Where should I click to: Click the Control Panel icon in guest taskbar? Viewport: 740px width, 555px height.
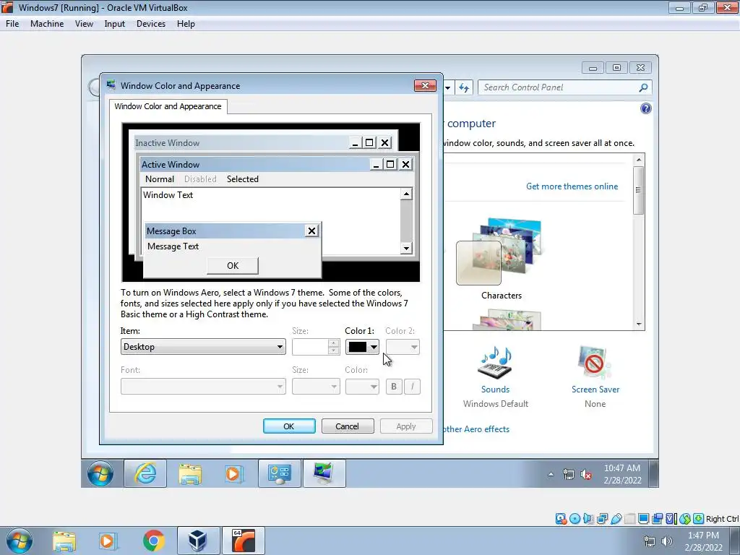[280, 473]
